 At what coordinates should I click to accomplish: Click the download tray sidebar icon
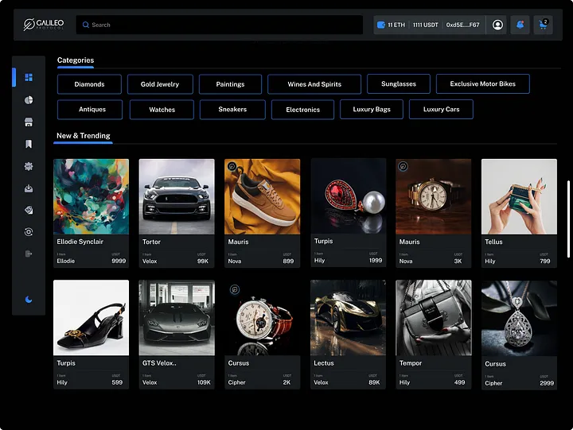29,188
